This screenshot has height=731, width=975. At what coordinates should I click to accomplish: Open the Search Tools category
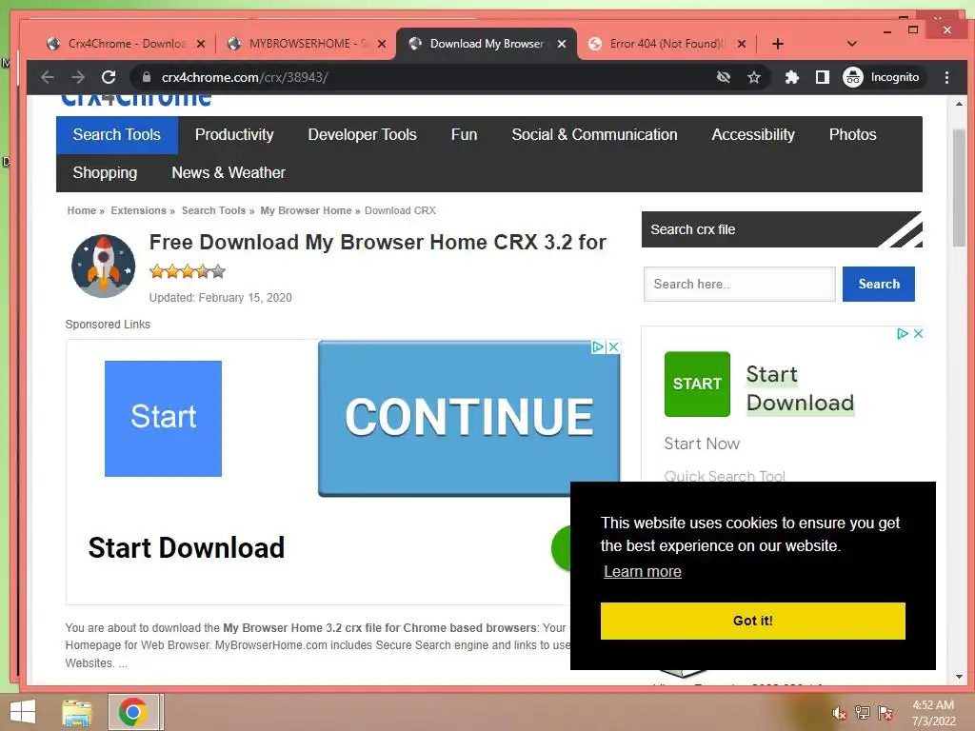(117, 135)
